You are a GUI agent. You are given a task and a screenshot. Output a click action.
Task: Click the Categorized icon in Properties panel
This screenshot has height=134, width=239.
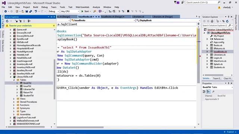pyautogui.click(x=204, y=92)
